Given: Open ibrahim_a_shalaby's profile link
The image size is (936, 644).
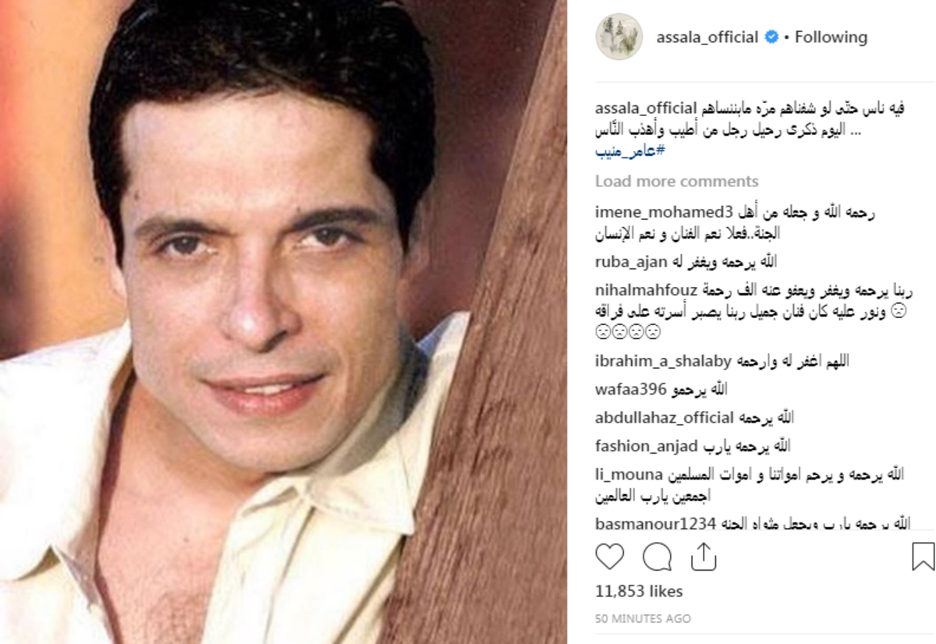Looking at the screenshot, I should pyautogui.click(x=663, y=361).
